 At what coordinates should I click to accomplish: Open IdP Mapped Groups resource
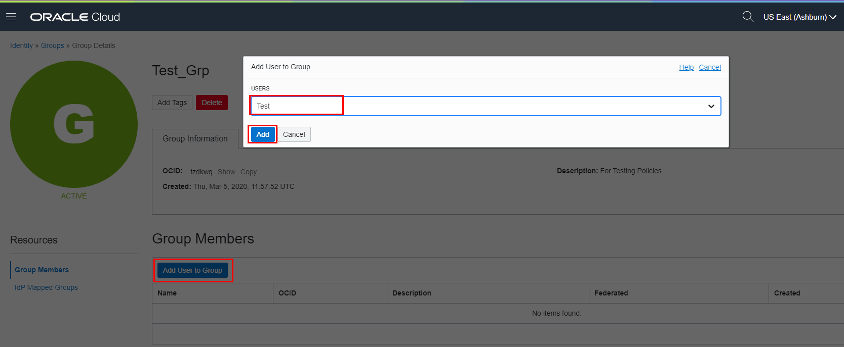coord(46,287)
